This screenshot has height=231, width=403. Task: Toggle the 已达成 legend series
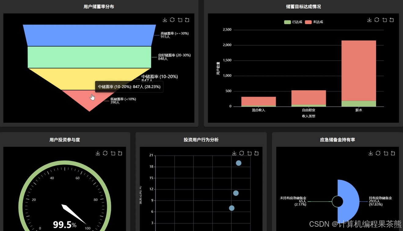click(x=293, y=22)
